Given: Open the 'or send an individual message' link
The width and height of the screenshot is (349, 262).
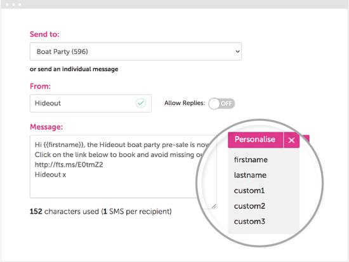Looking at the screenshot, I should click(74, 69).
